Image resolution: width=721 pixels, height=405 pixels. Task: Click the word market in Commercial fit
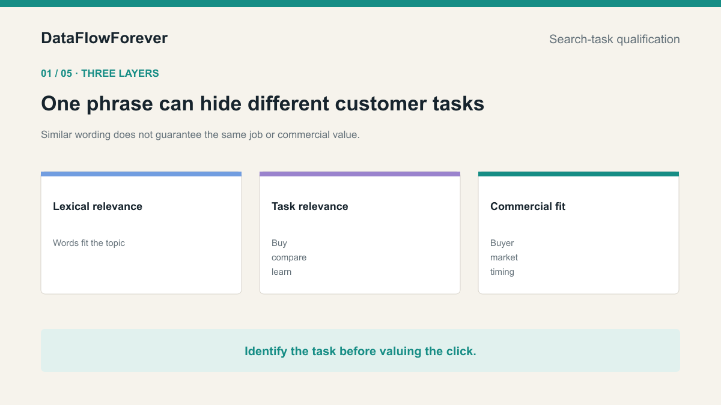coord(504,257)
